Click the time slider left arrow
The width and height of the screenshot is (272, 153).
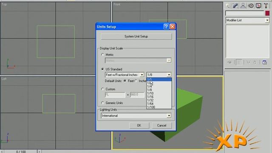(x=2, y=151)
